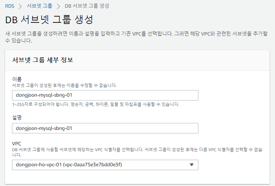Expand the VPC dropdown showing dongjoon-ho-vpc-01
The width and height of the screenshot is (275, 186).
(105, 165)
